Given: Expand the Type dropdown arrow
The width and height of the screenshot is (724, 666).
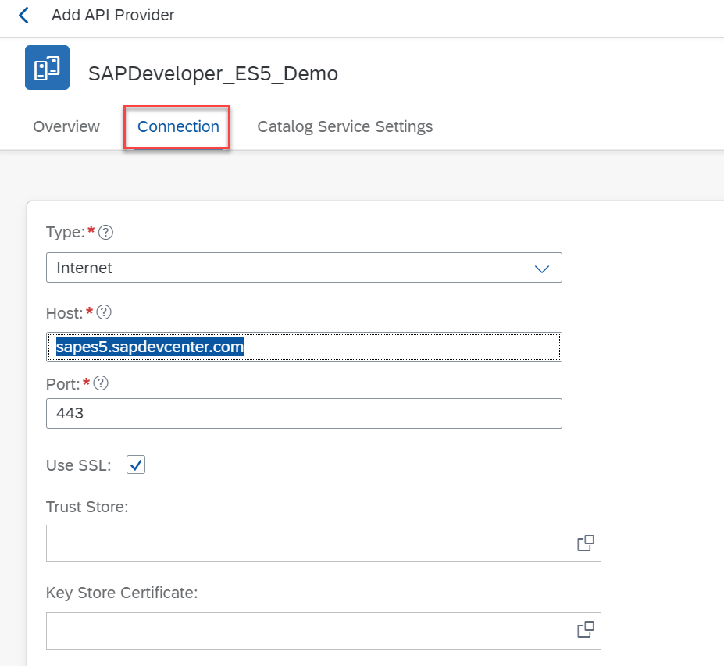Looking at the screenshot, I should click(x=541, y=269).
